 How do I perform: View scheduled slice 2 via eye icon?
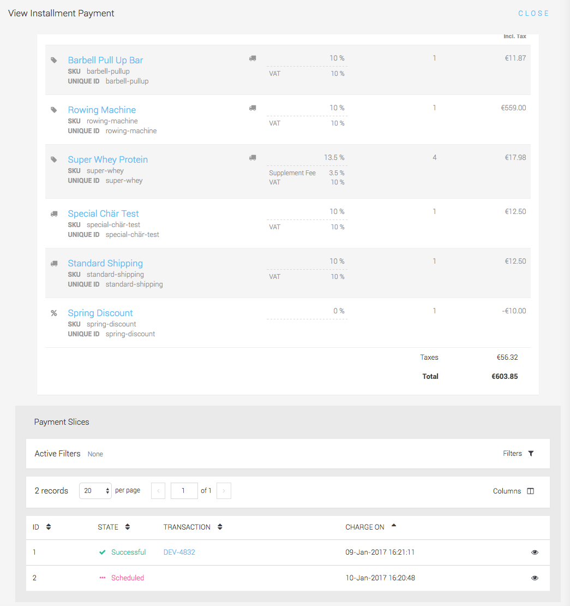pos(535,578)
